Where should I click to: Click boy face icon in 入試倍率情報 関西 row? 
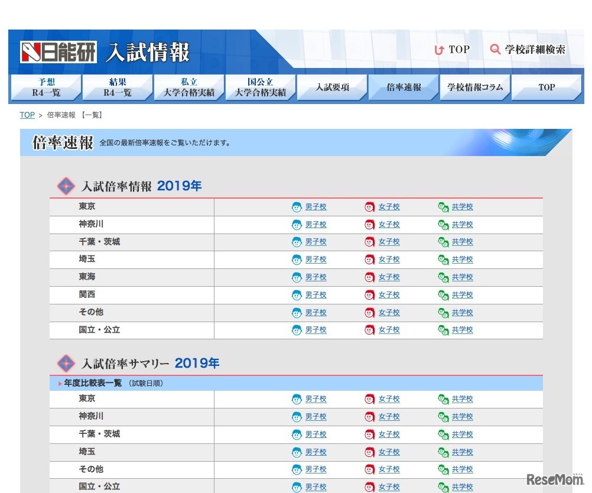tap(297, 295)
